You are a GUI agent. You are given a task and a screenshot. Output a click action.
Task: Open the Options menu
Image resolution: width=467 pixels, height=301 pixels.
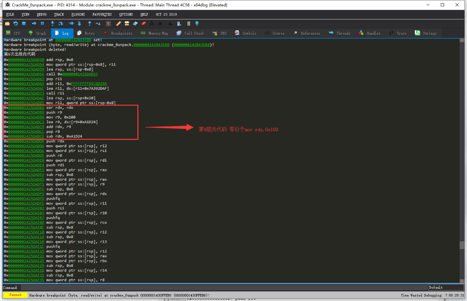tap(126, 14)
